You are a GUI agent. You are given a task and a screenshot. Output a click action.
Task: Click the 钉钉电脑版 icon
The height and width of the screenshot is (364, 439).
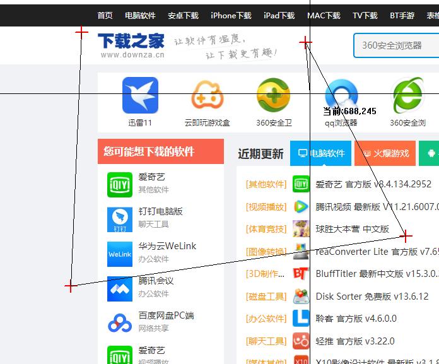120,220
